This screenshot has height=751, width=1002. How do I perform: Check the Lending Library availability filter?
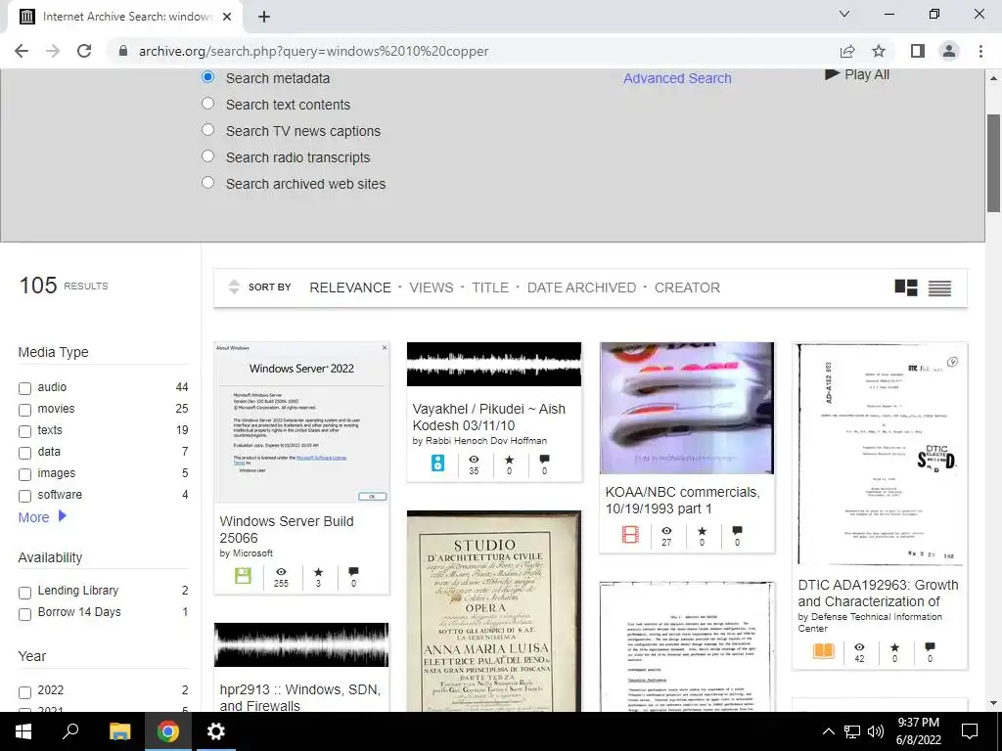click(x=24, y=593)
